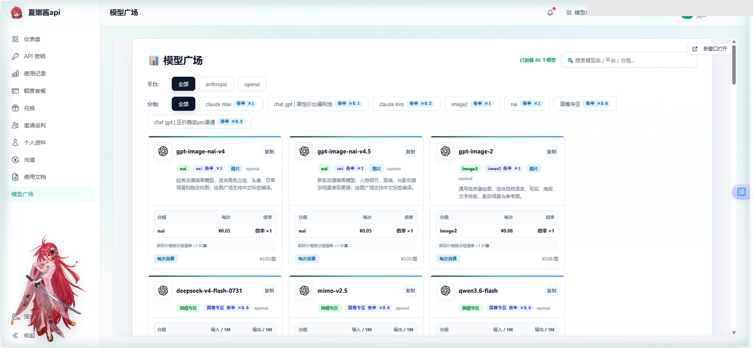The image size is (753, 348).
Task: Open the 仪表盘 dashboard sidebar item
Action: pyautogui.click(x=50, y=39)
